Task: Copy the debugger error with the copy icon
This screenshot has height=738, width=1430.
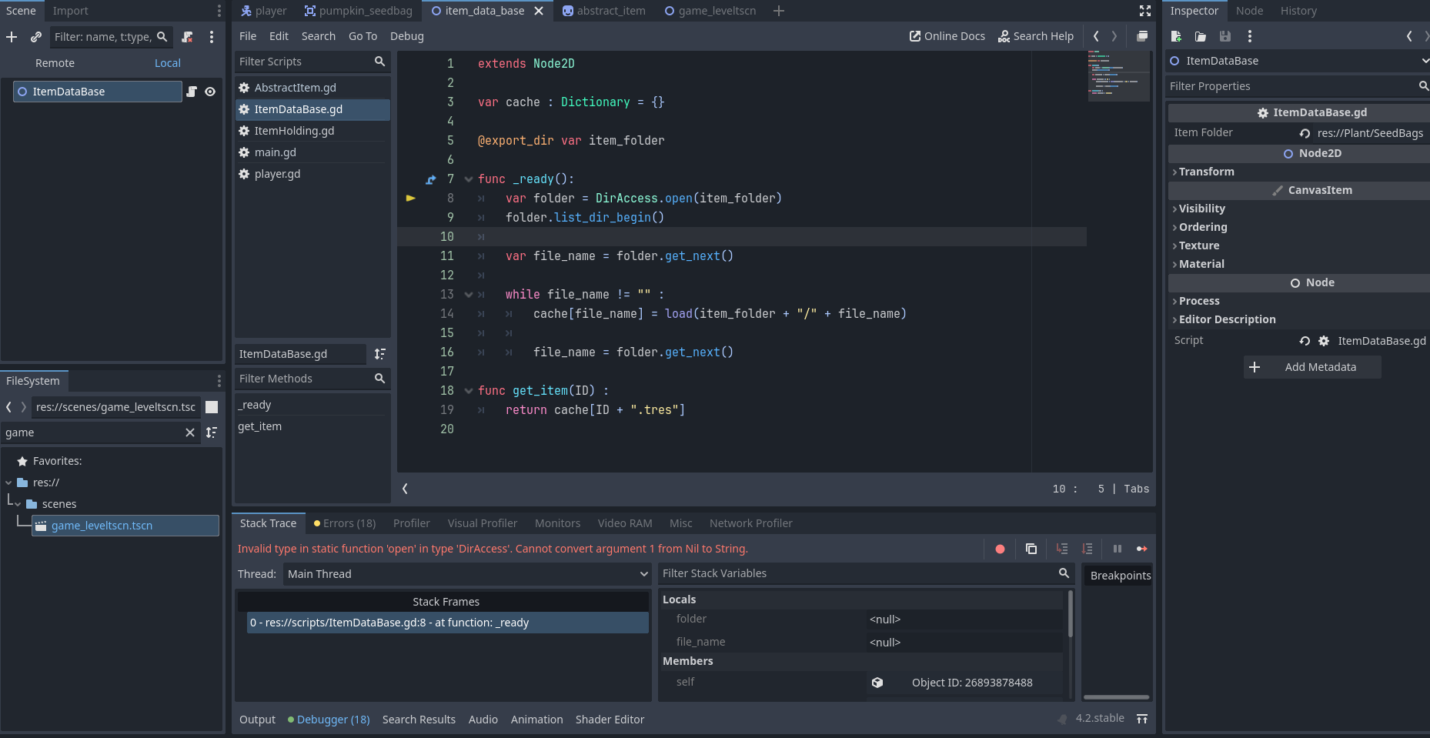Action: pyautogui.click(x=1031, y=549)
